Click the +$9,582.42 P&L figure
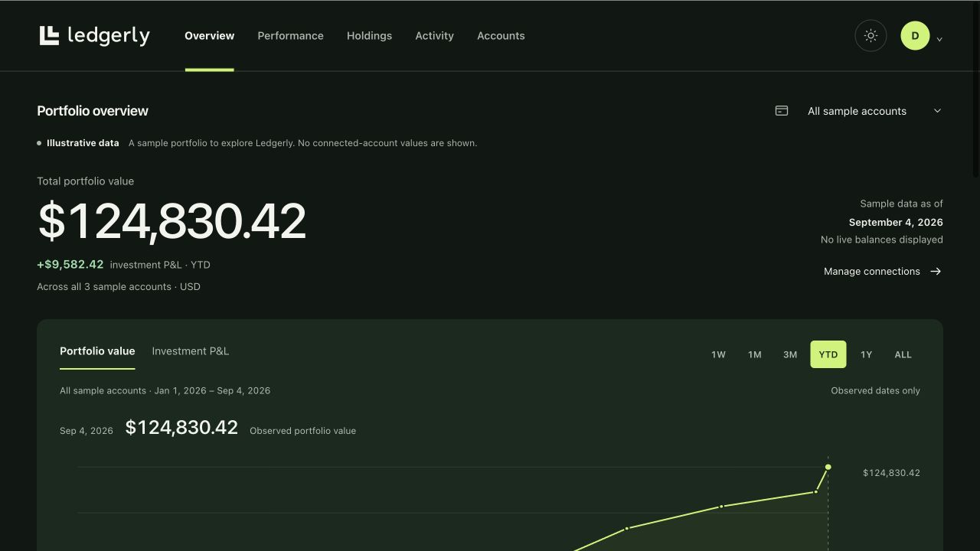The height and width of the screenshot is (551, 980). [x=70, y=265]
